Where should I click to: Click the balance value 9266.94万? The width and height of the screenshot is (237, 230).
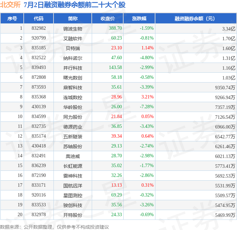(x=225, y=97)
